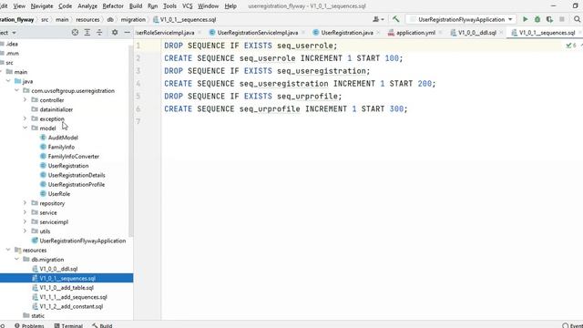
Task: Open the Tools menu
Action: click(x=169, y=6)
